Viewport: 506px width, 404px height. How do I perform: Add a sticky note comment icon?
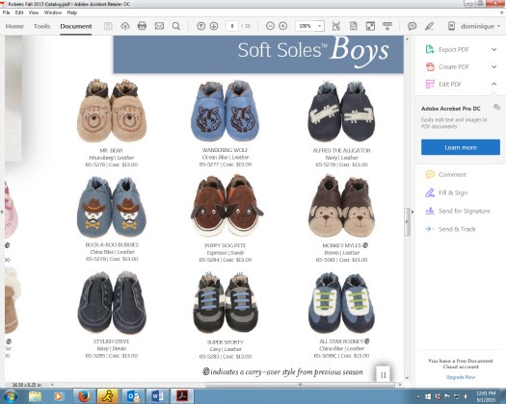click(412, 26)
